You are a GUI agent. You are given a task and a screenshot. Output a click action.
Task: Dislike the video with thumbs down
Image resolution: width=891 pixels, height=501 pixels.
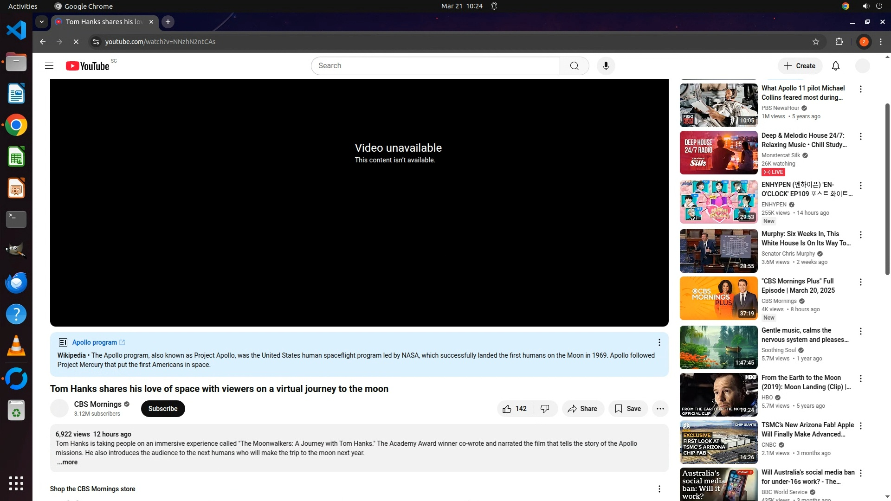click(x=545, y=409)
